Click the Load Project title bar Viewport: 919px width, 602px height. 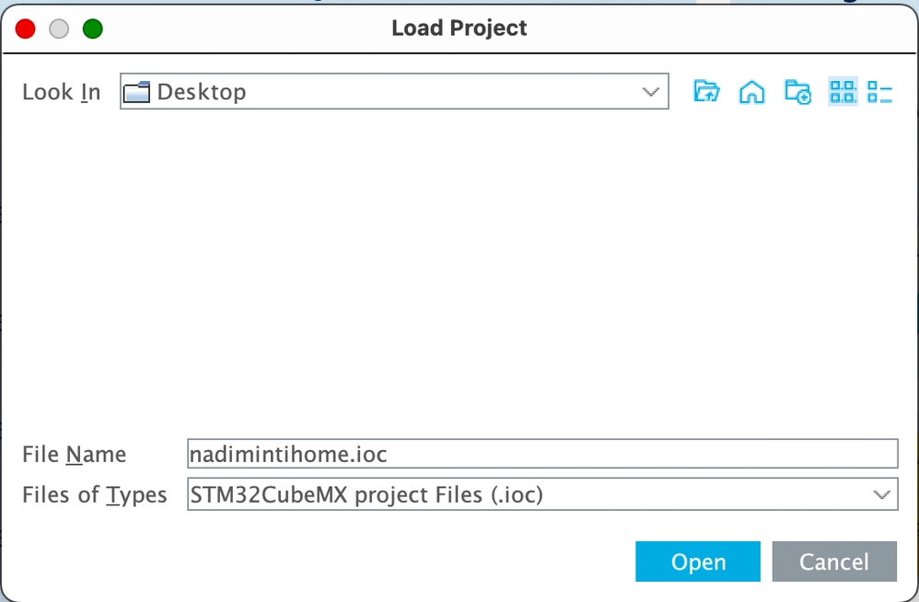click(459, 28)
